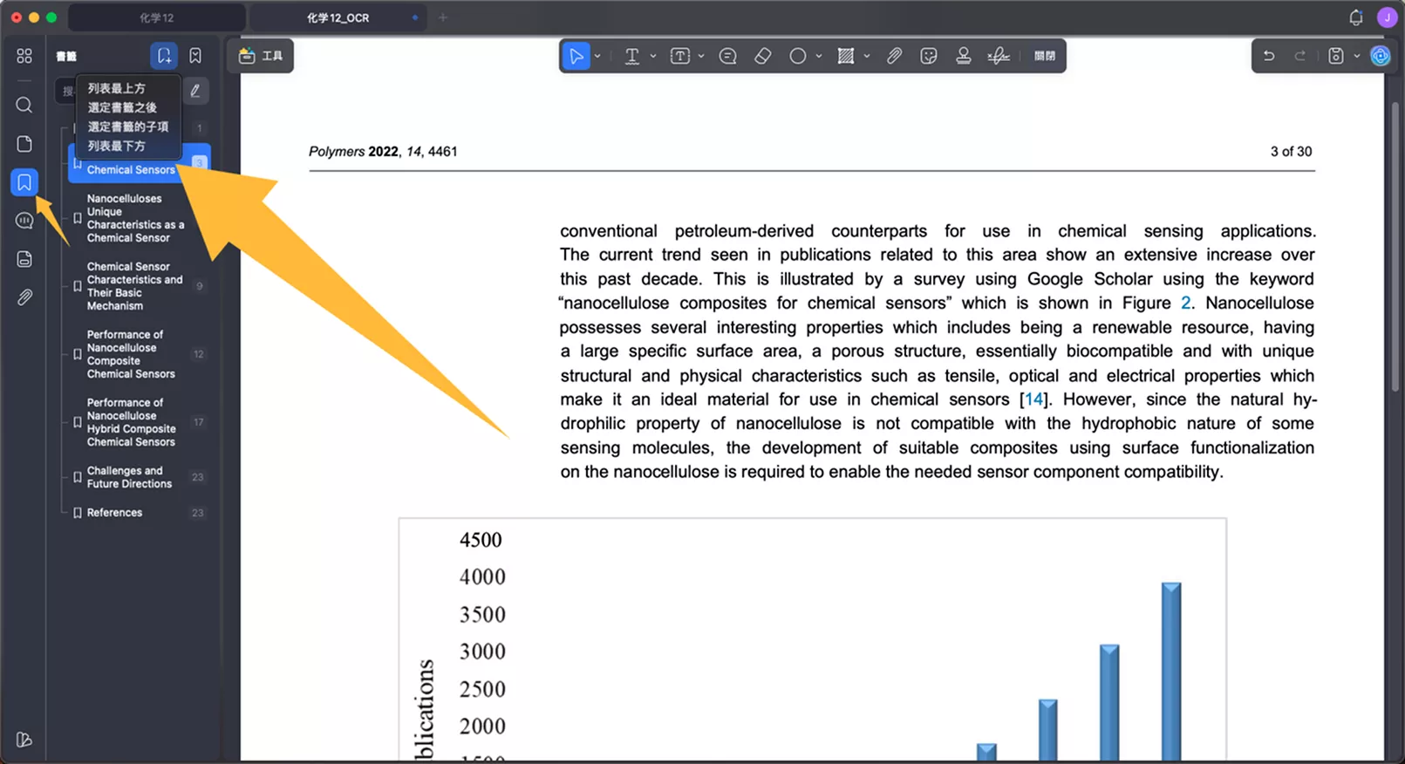Select the circle shape tool
The image size is (1405, 764).
(x=798, y=56)
